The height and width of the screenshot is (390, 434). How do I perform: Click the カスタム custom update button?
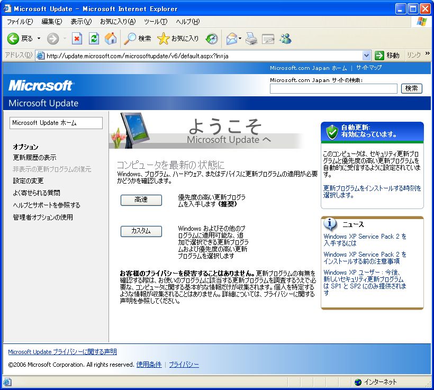pos(141,231)
